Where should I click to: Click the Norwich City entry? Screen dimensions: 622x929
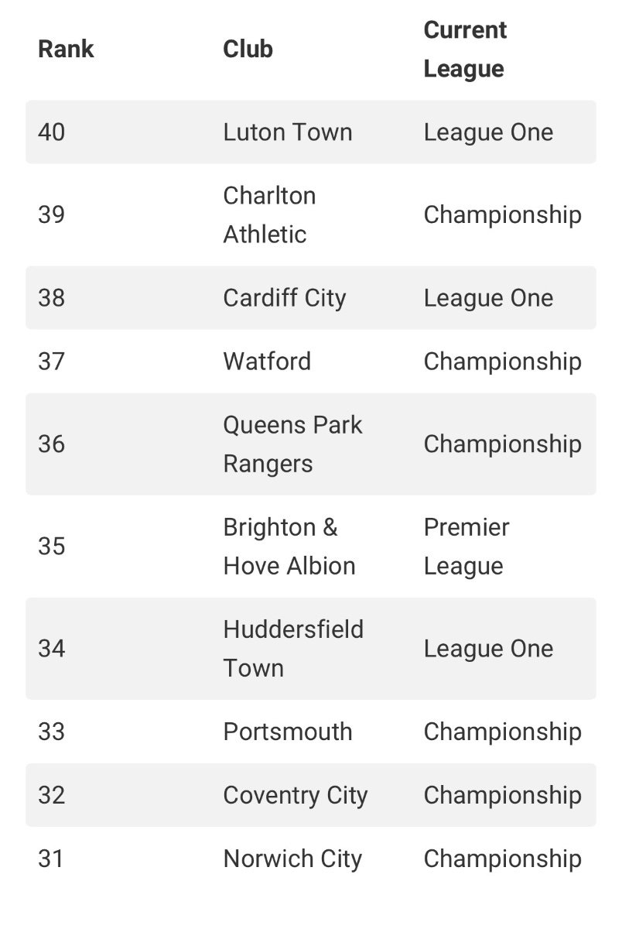pyautogui.click(x=292, y=859)
